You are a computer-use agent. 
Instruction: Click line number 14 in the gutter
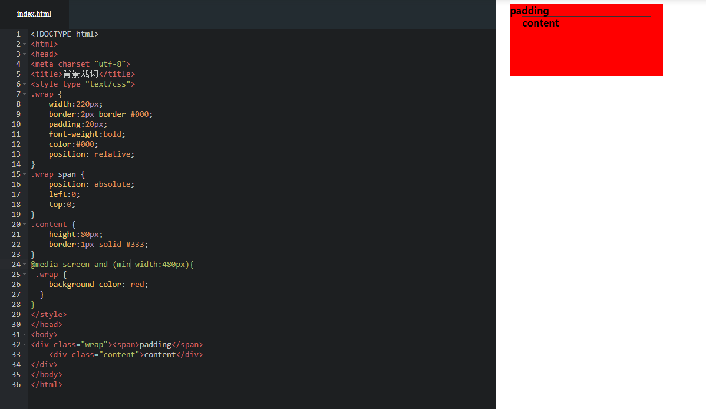tap(17, 164)
